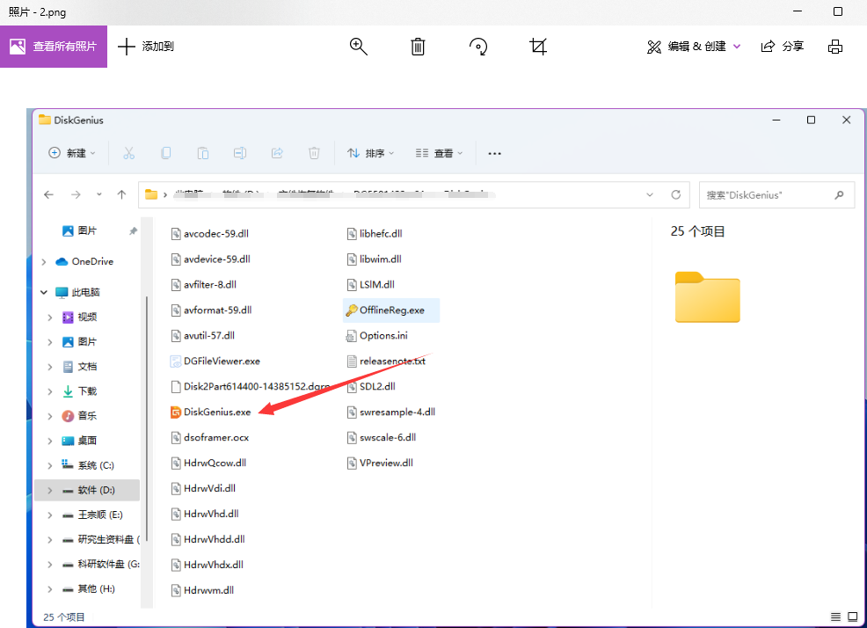Click the navigation pane scrollbar

coord(147,420)
